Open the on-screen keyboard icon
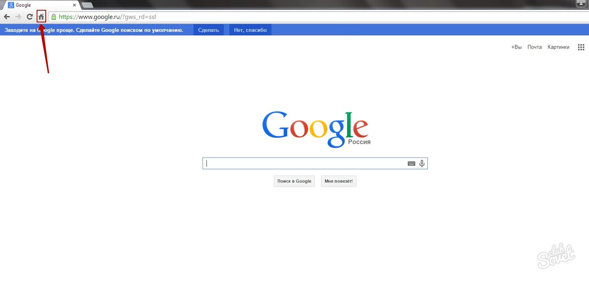Screen dimensions: 589x283 point(411,164)
